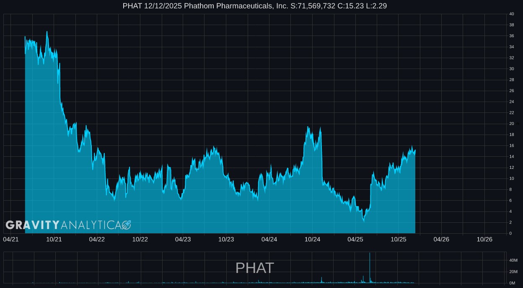Click the 20 price label on y-axis

tap(511, 124)
